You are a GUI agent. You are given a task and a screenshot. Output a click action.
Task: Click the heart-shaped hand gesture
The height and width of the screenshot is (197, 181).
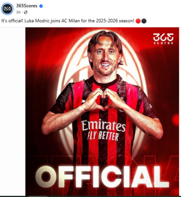point(104,99)
